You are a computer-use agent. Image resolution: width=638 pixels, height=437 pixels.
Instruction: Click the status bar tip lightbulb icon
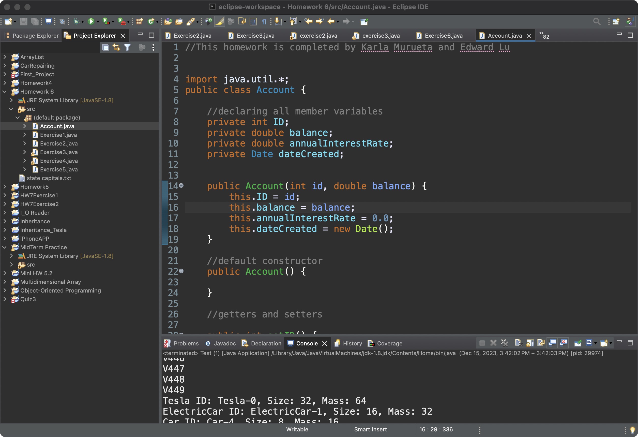pos(632,430)
